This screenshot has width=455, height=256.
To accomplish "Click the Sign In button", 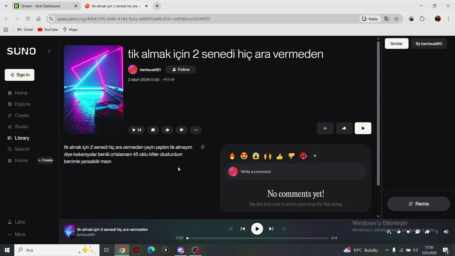I will pos(20,75).
